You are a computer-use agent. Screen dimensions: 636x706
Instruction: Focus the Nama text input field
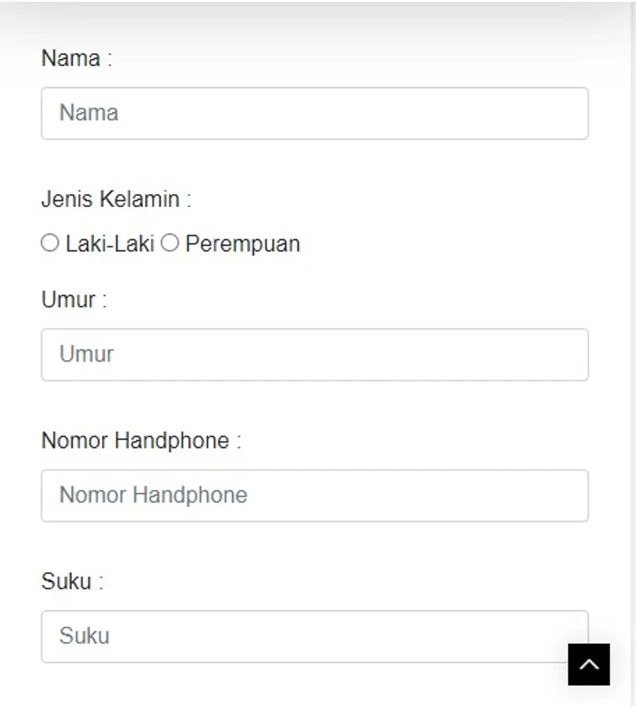[314, 114]
